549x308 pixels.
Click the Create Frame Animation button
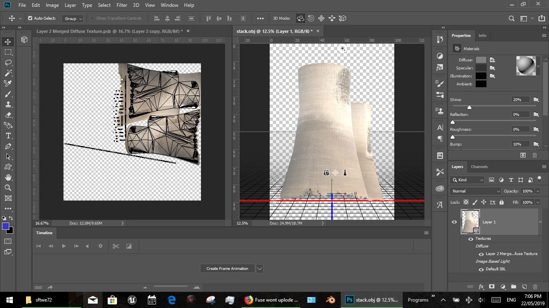click(227, 269)
